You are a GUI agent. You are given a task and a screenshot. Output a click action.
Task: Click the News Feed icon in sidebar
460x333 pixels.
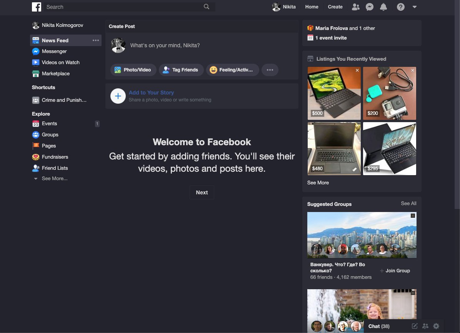pos(36,40)
